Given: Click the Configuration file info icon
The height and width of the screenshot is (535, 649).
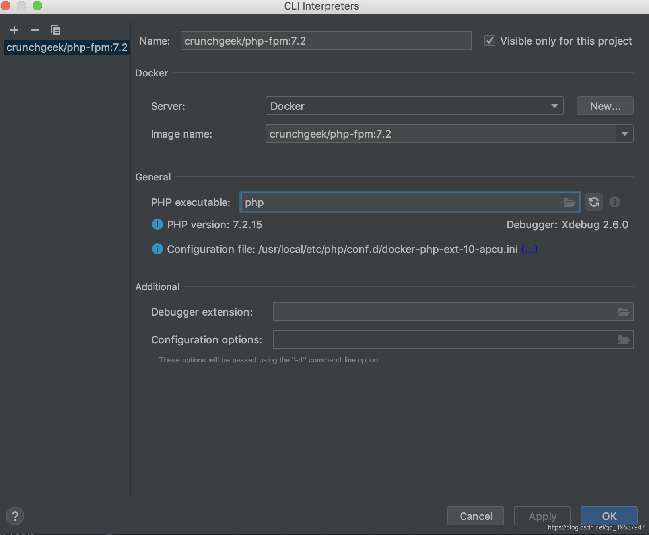Looking at the screenshot, I should pyautogui.click(x=157, y=249).
